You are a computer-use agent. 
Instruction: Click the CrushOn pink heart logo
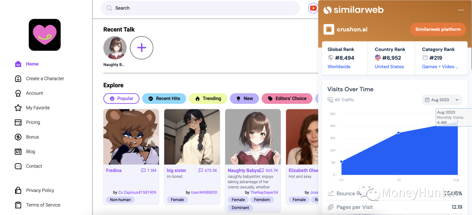click(x=45, y=35)
